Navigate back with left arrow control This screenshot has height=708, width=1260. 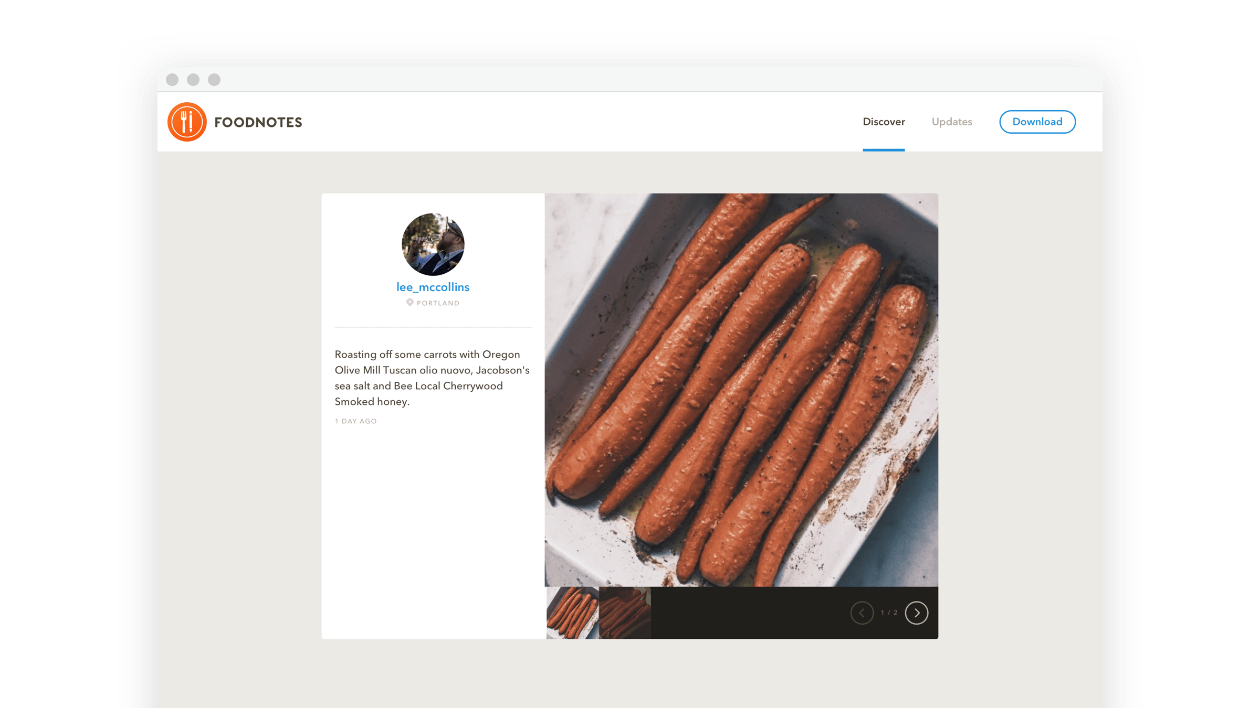[862, 612]
